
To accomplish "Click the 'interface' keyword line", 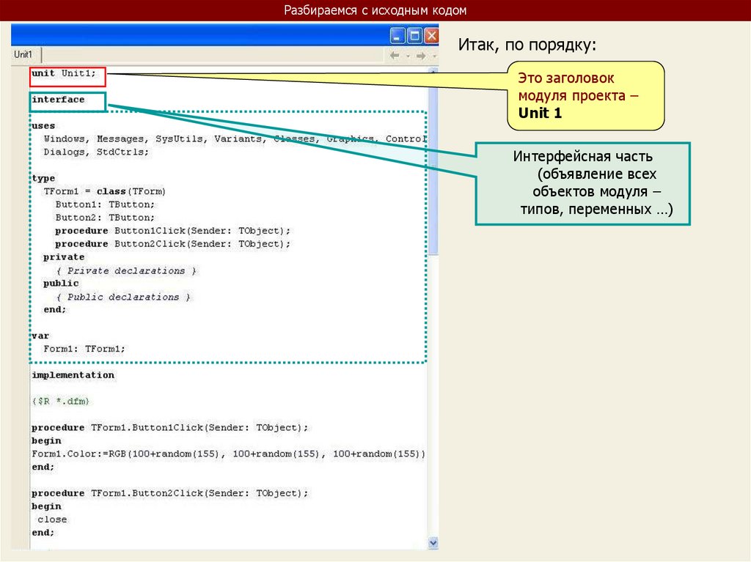I will tap(58, 100).
